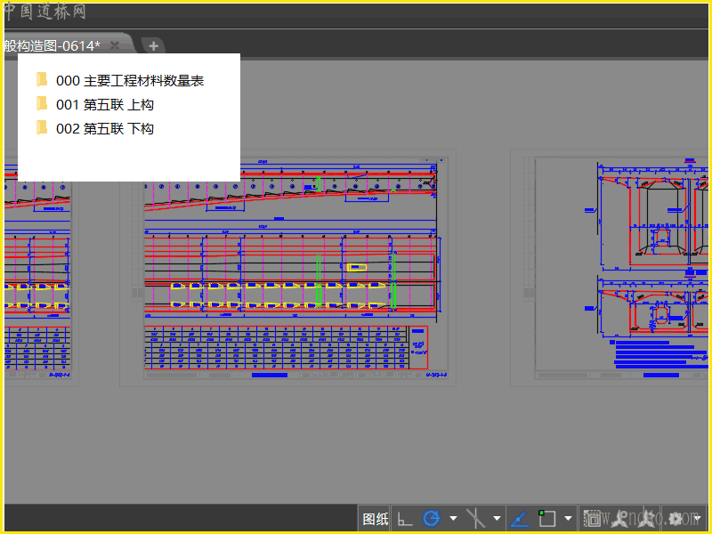Click the folder icon beside 001 第五联 上构
The height and width of the screenshot is (534, 712).
tap(42, 104)
